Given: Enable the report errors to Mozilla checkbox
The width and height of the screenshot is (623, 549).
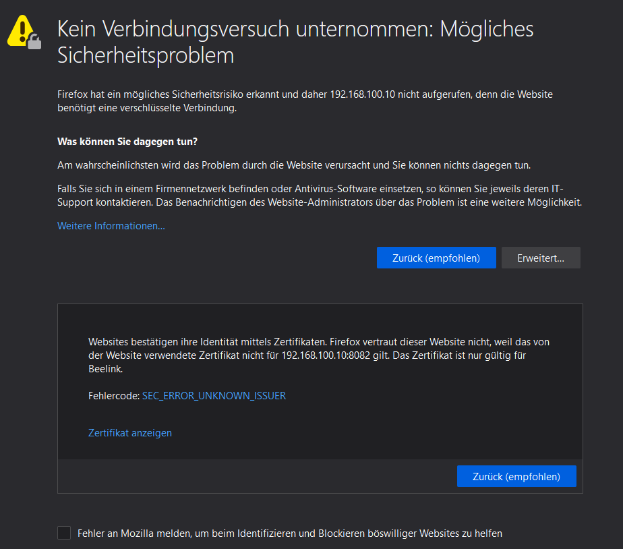Looking at the screenshot, I should point(64,533).
